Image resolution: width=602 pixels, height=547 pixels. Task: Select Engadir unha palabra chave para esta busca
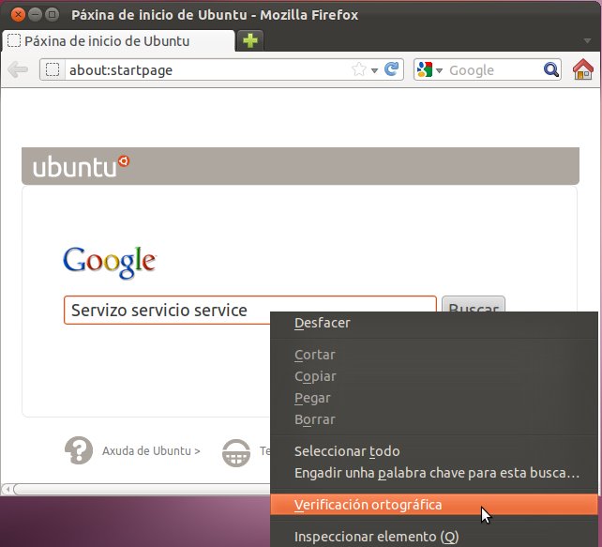[434, 473]
